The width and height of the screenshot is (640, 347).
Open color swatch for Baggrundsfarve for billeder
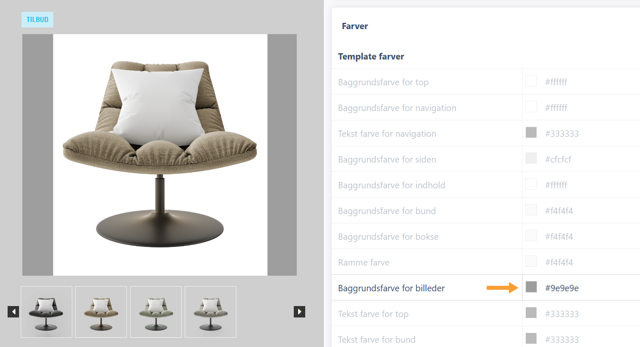531,287
